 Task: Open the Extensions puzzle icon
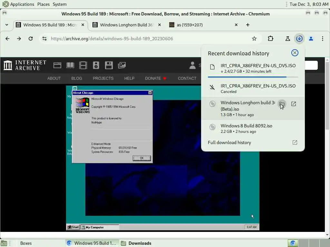(x=271, y=39)
